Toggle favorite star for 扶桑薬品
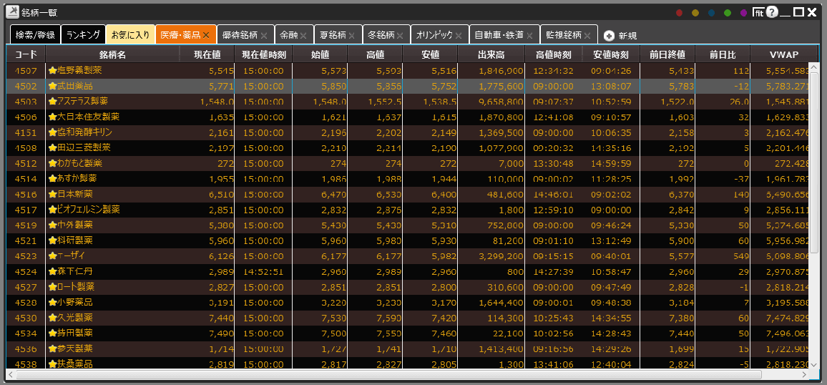Image resolution: width=827 pixels, height=385 pixels. (52, 364)
